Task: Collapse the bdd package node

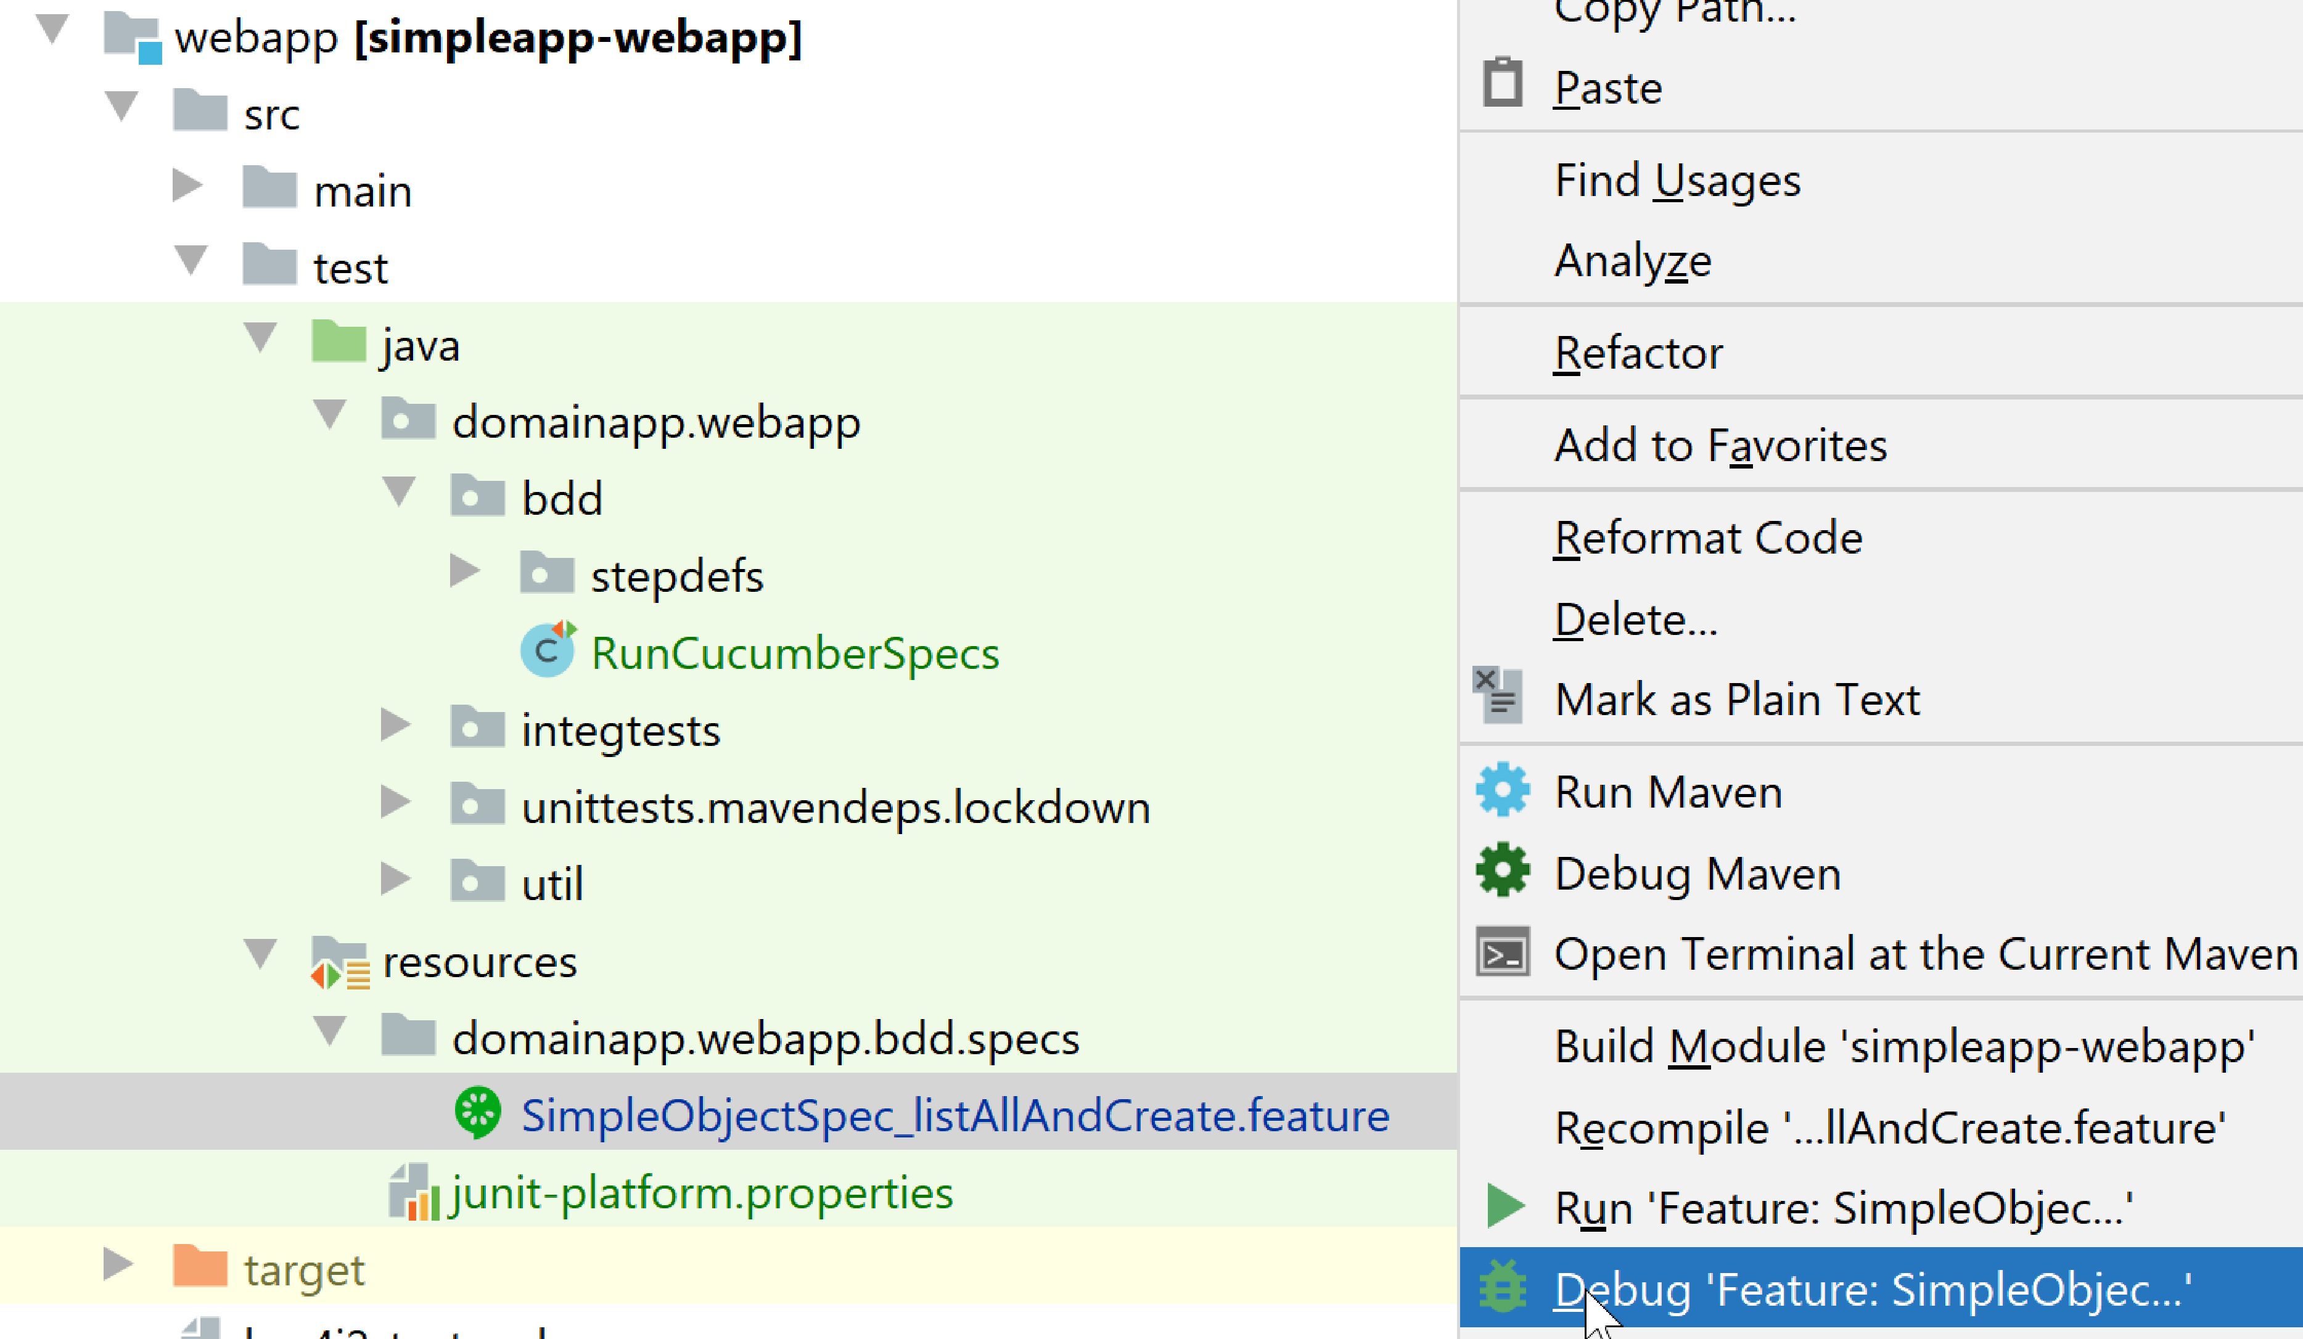Action: (400, 492)
